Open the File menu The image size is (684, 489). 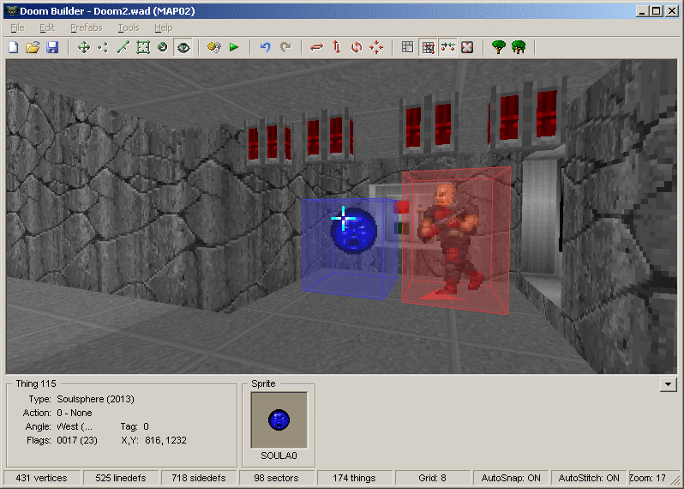point(17,28)
